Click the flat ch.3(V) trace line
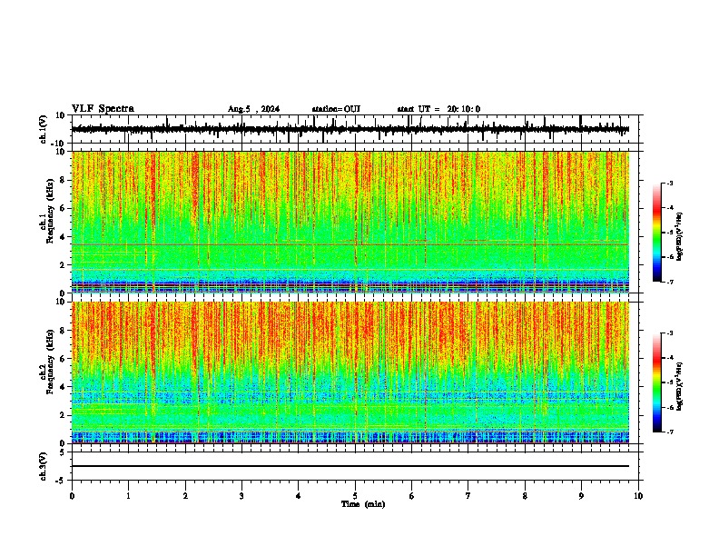 350,466
